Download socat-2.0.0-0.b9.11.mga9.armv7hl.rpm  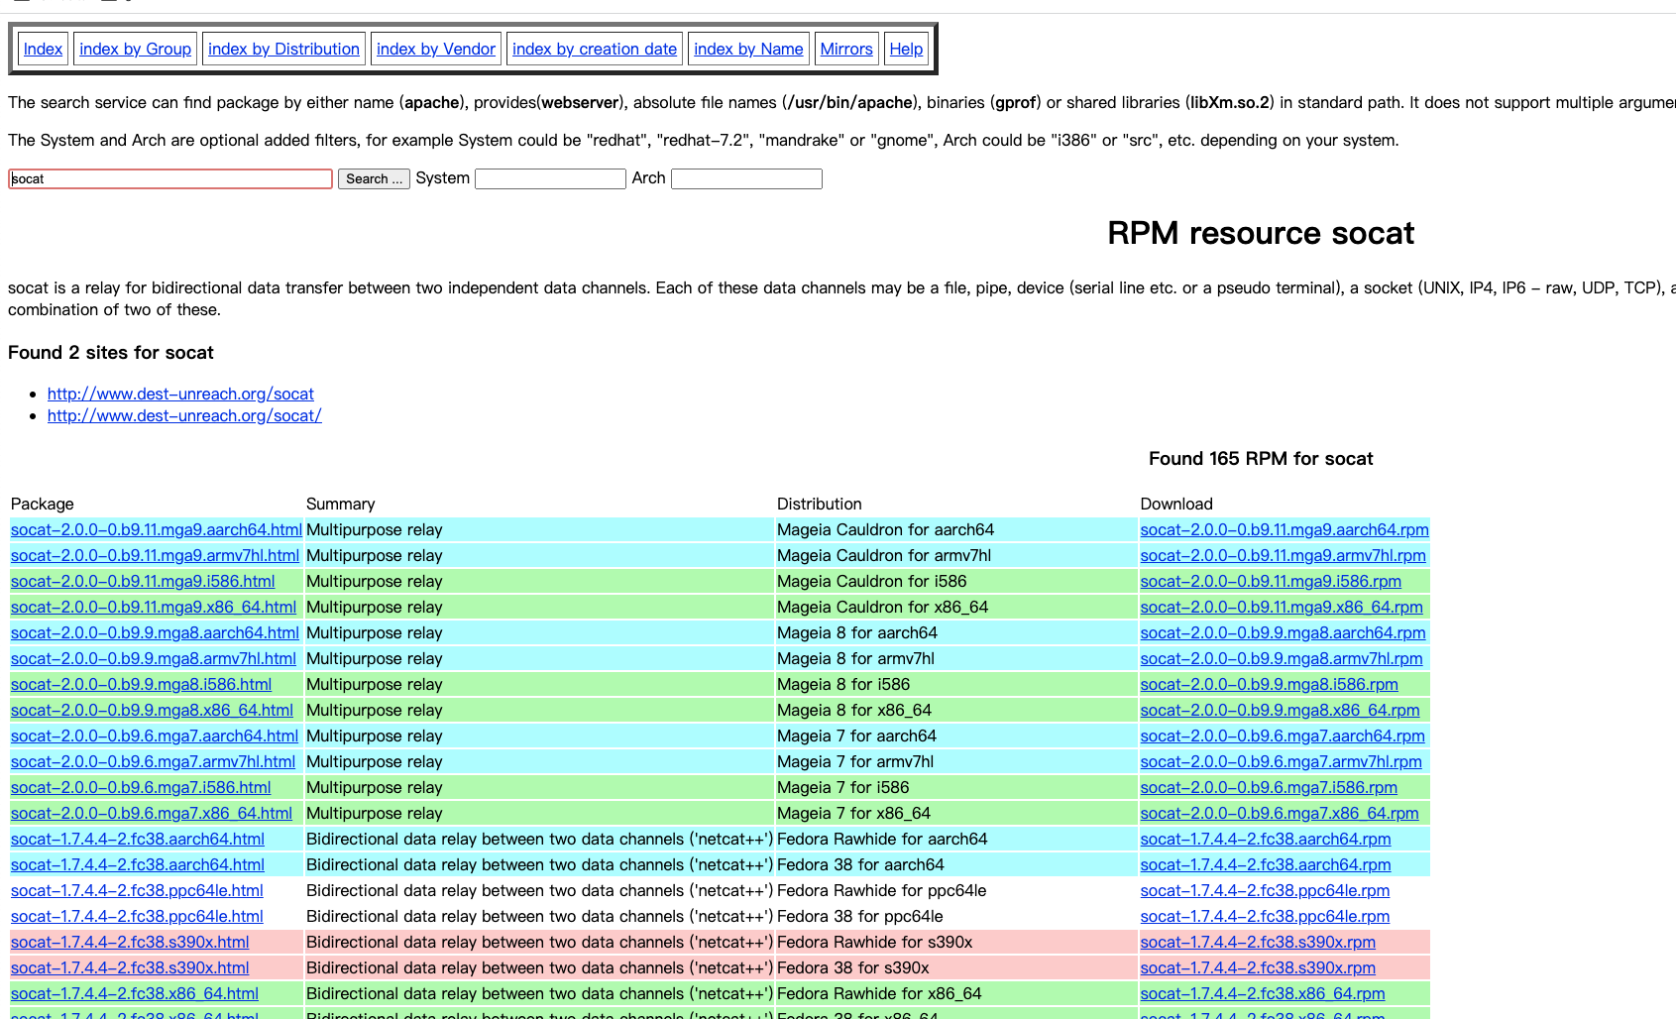[1284, 555]
